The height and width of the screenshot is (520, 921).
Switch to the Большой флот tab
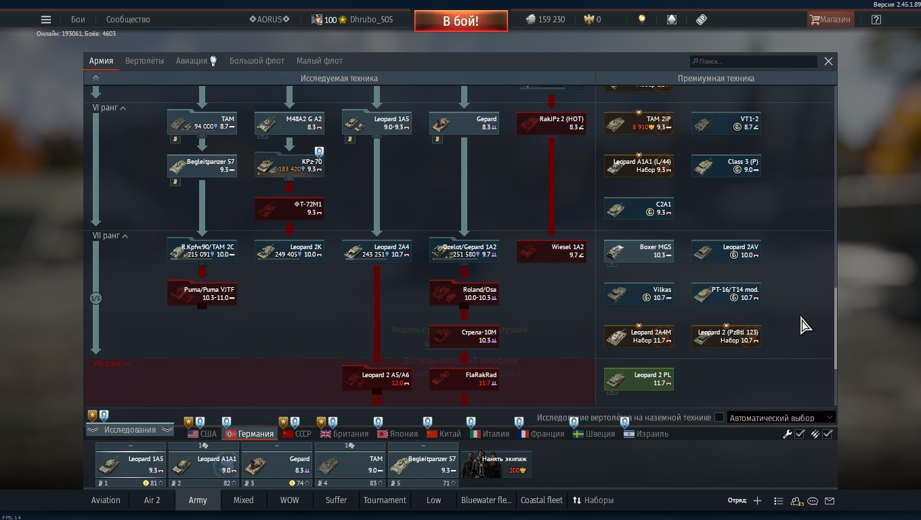pyautogui.click(x=257, y=61)
